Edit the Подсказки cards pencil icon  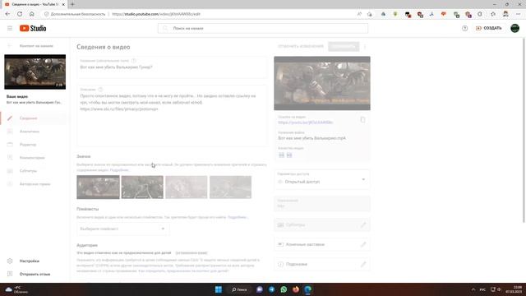click(363, 264)
